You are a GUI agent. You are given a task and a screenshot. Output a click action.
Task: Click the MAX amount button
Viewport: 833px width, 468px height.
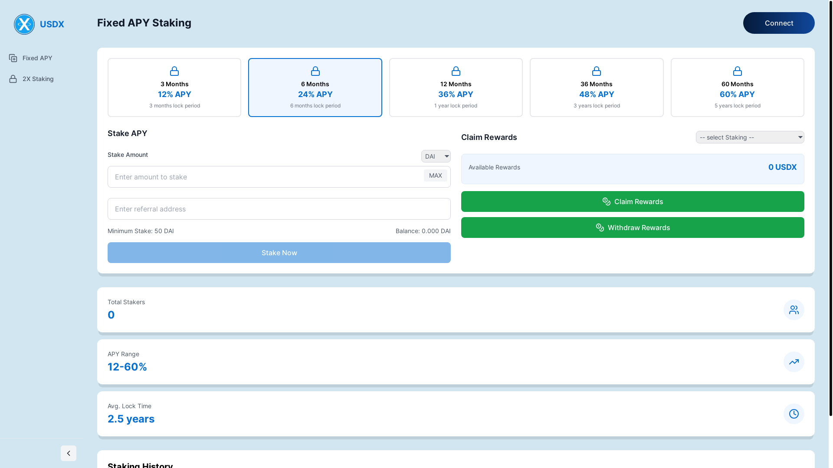pos(436,175)
